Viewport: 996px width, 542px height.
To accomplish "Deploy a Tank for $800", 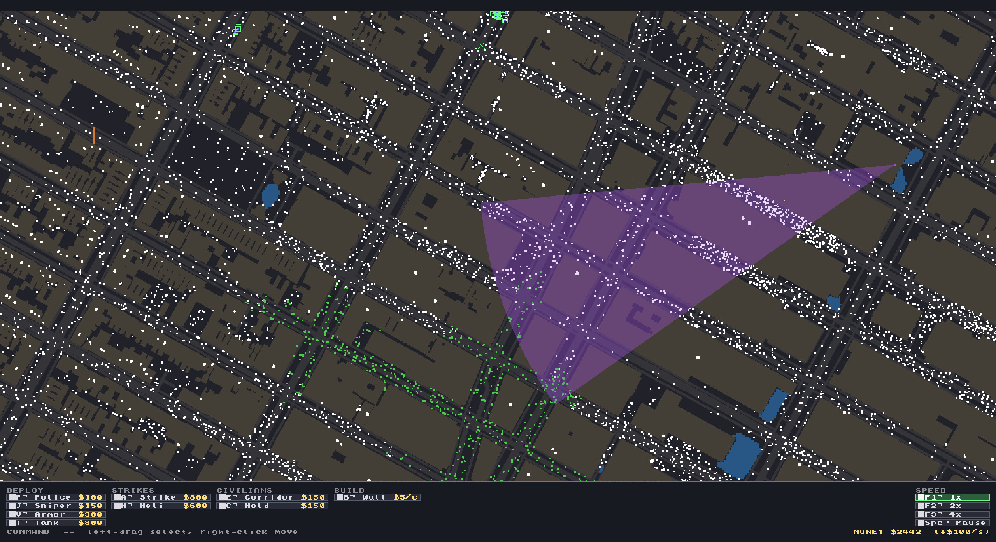I will 56,523.
